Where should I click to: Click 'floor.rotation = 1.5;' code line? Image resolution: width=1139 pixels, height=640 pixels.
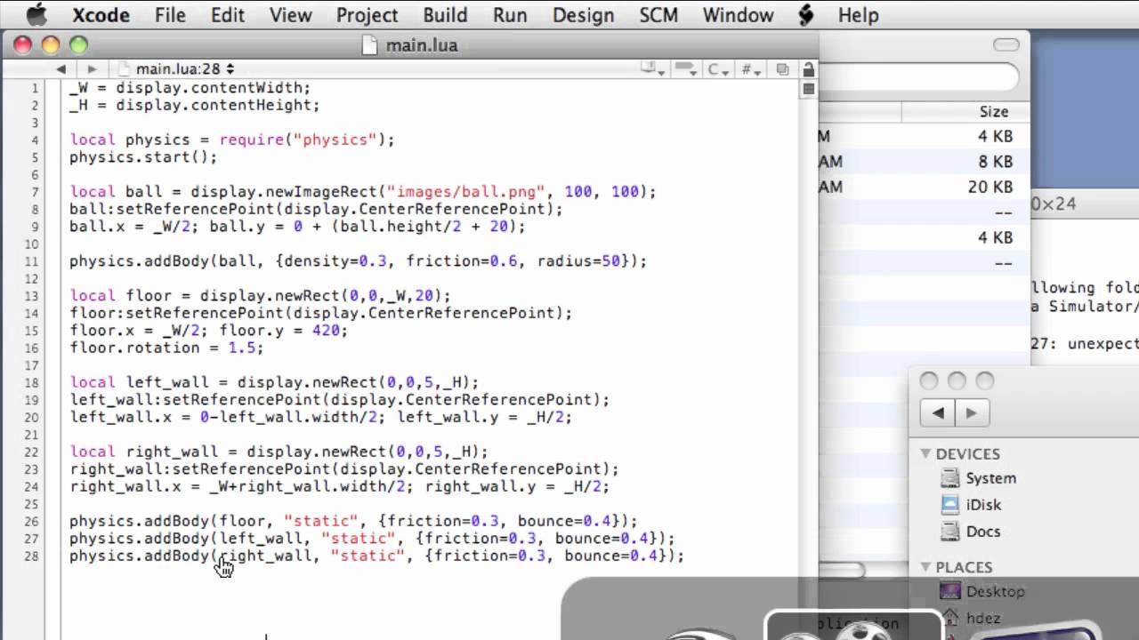click(x=166, y=348)
